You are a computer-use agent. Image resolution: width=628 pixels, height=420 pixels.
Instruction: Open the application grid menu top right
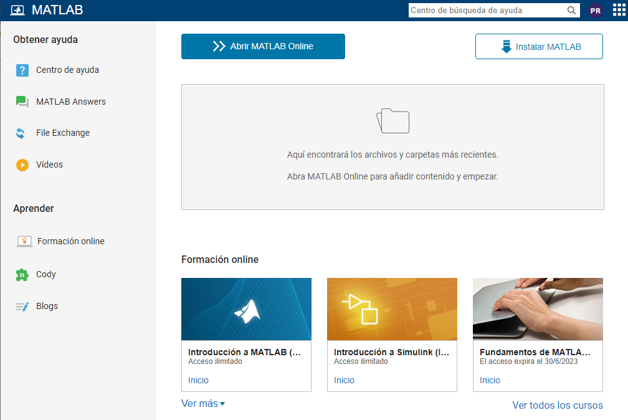click(x=617, y=10)
